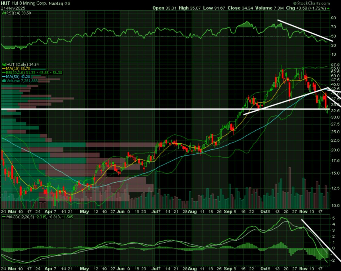Click the Nasdaq GS exchange label
The image size is (341, 271).
pos(59,3)
